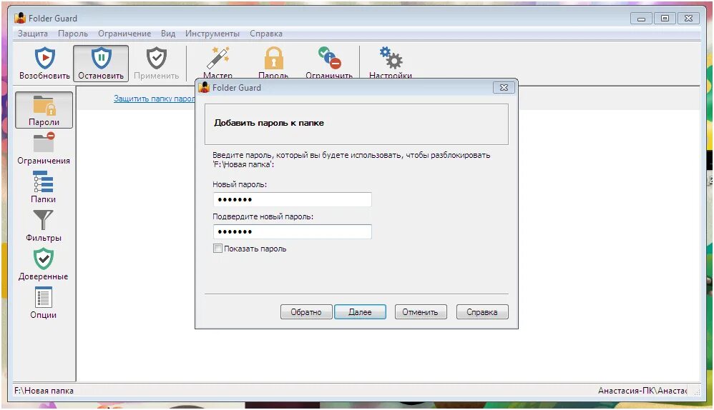Viewport: 714px width, 410px height.
Task: Open the Фильтры funnel view
Action: click(44, 226)
